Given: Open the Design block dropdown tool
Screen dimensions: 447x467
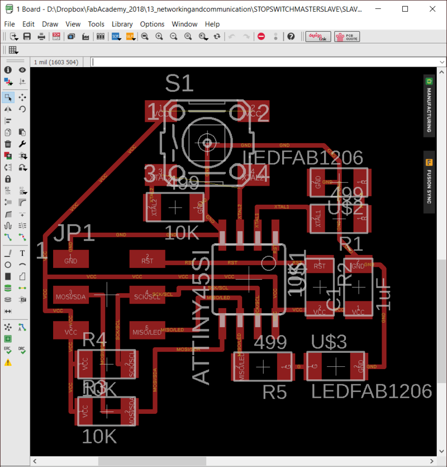Looking at the screenshot, I should click(22, 156).
